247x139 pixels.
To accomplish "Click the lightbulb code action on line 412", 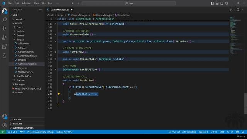I will click(x=59, y=94).
